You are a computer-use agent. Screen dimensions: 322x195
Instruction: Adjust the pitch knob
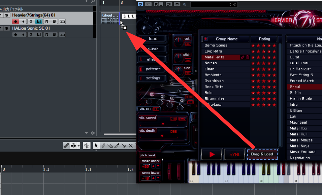click(x=178, y=58)
